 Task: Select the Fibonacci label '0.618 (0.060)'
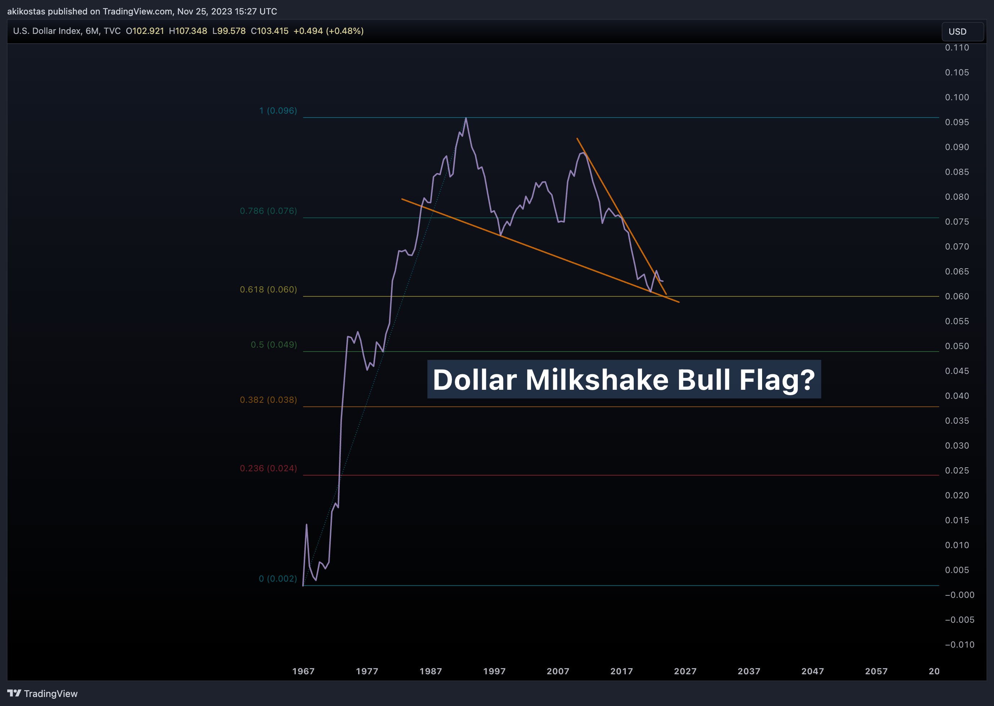click(x=269, y=290)
